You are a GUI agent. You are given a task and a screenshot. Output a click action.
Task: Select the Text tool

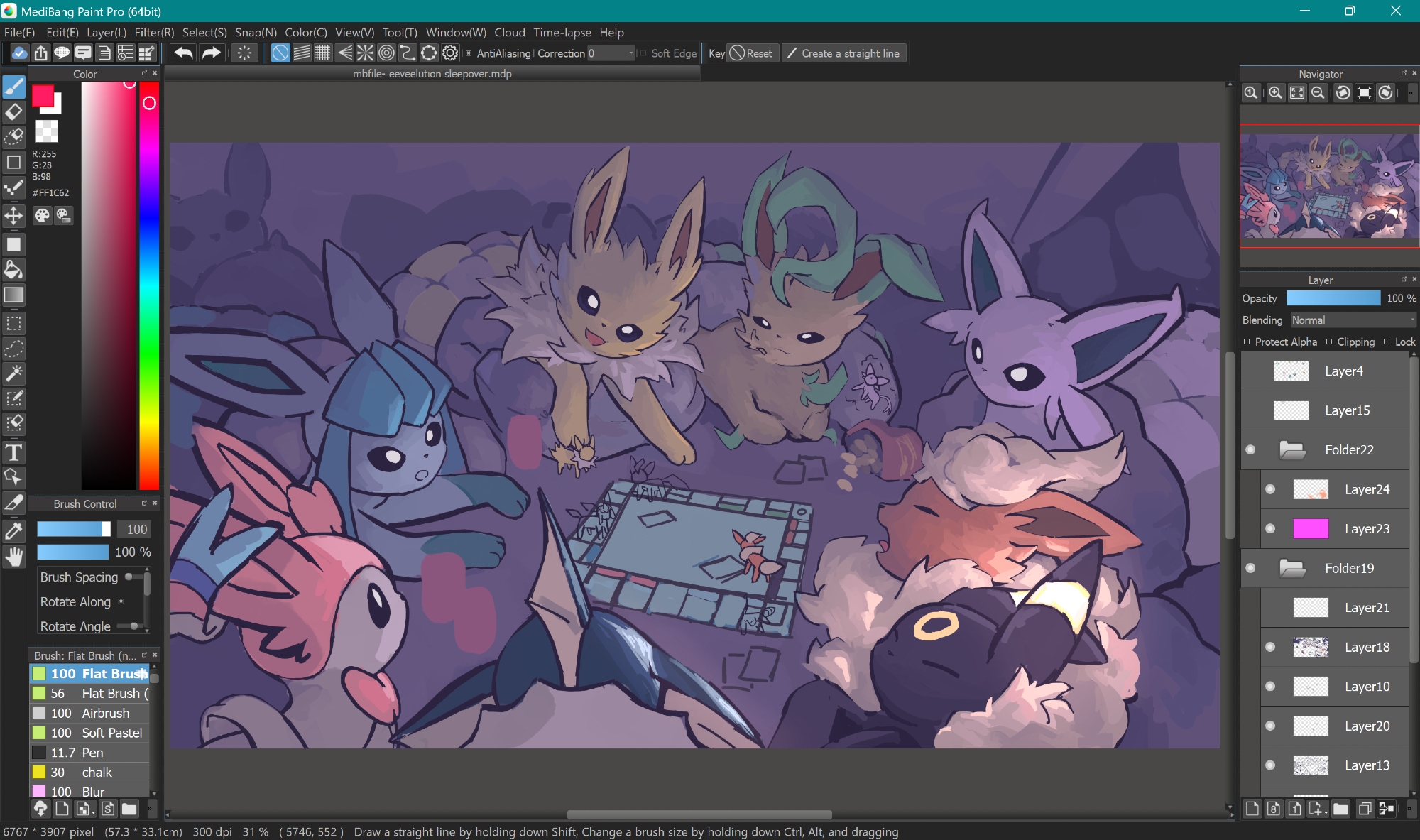pos(13,452)
